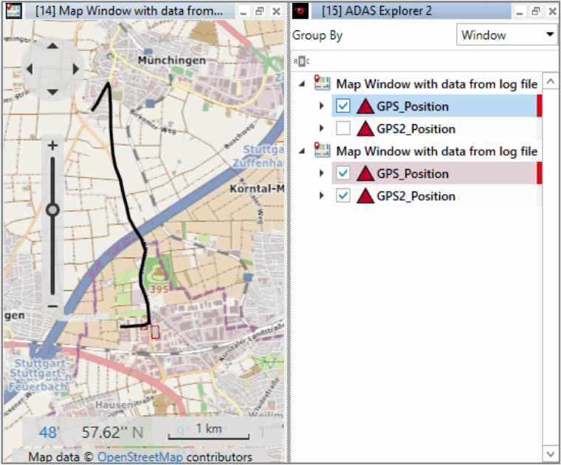Click the red triangle of the second GPS2_Position
Image resolution: width=561 pixels, height=465 pixels.
[365, 196]
